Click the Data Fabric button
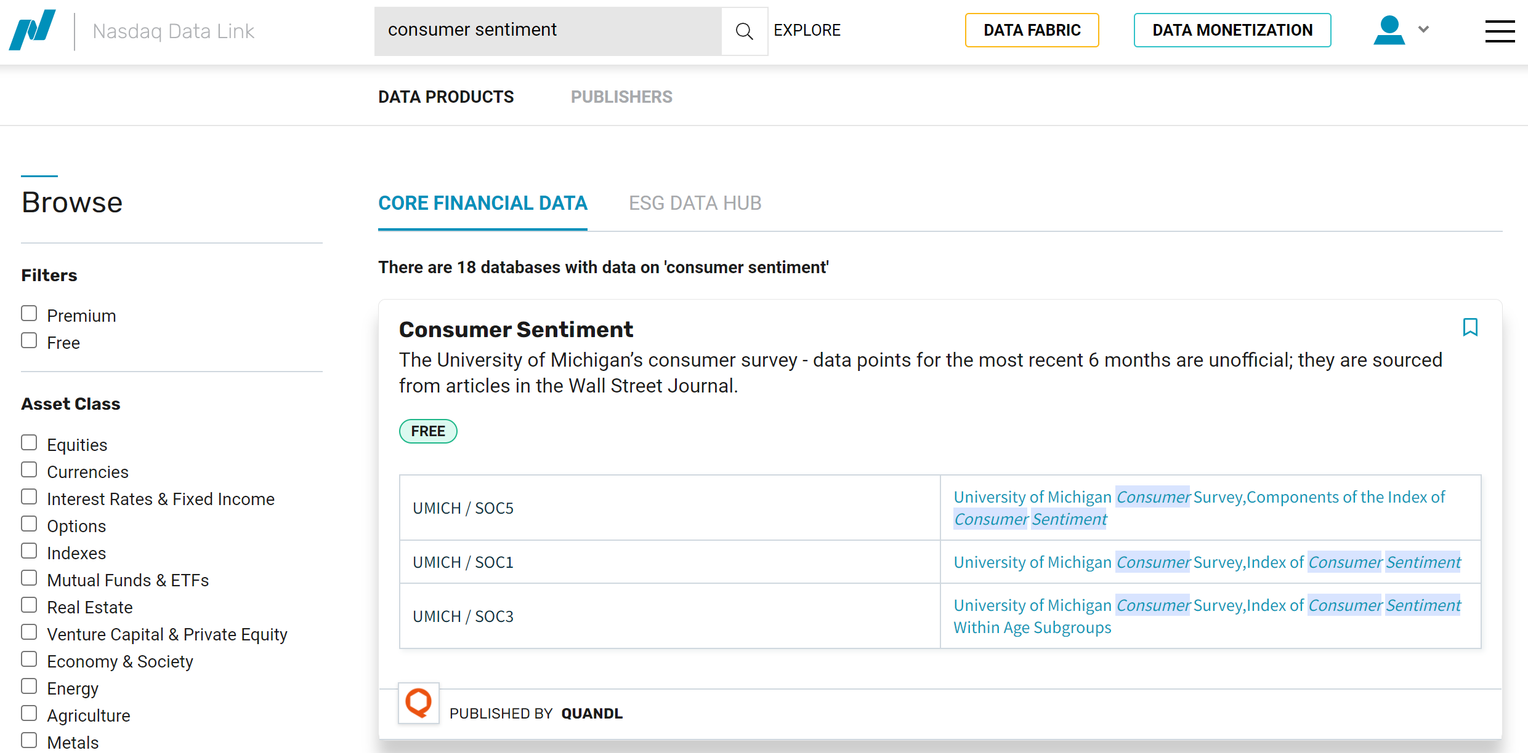Screen dimensions: 1528x753 point(1032,30)
